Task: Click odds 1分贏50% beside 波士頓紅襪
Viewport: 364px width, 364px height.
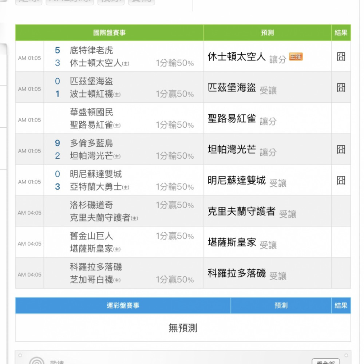Action: 175,94
